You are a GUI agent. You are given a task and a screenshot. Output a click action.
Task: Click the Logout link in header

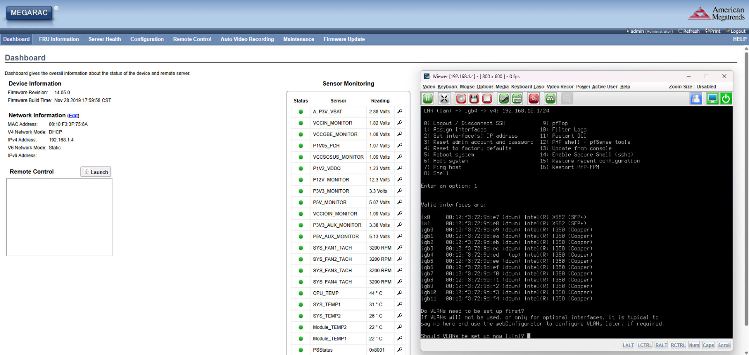pyautogui.click(x=737, y=31)
